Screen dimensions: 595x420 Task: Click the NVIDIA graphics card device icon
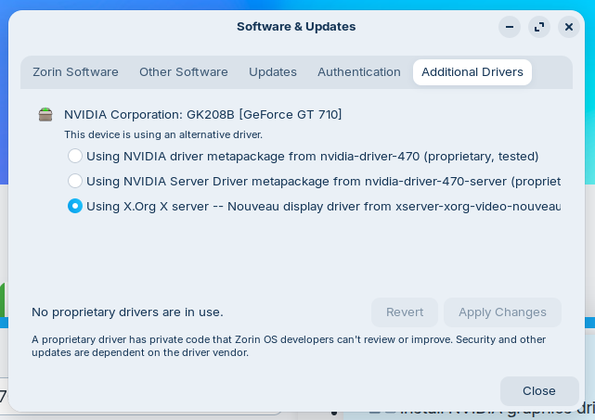click(x=45, y=115)
